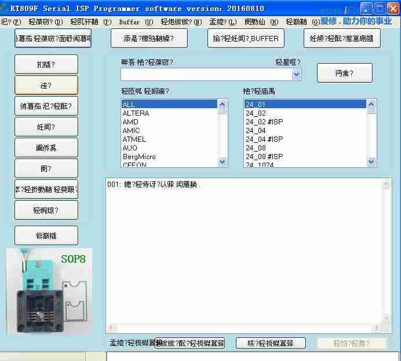Select the plain 24_02 chip entry
The width and height of the screenshot is (401, 361).
tap(305, 113)
